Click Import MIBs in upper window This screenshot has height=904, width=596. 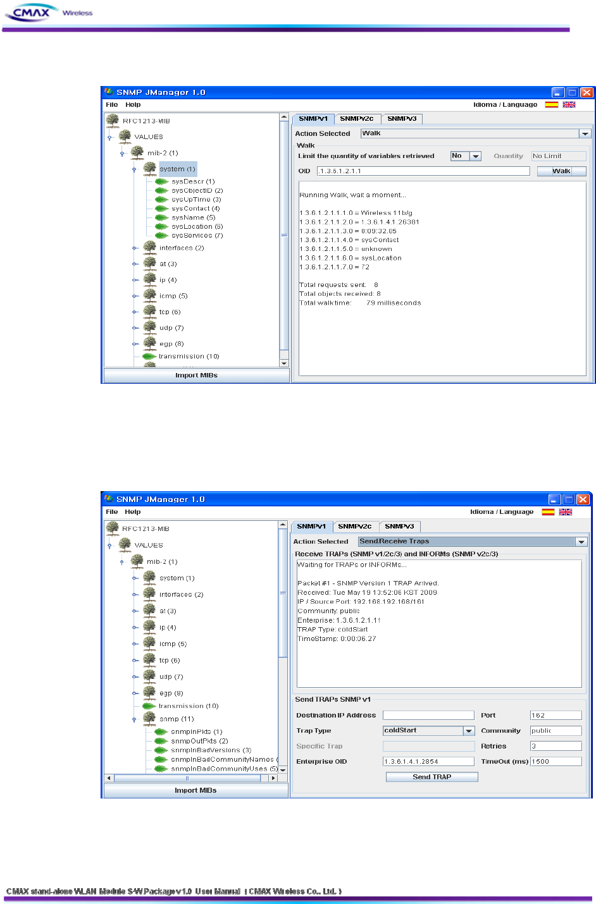pyautogui.click(x=196, y=376)
